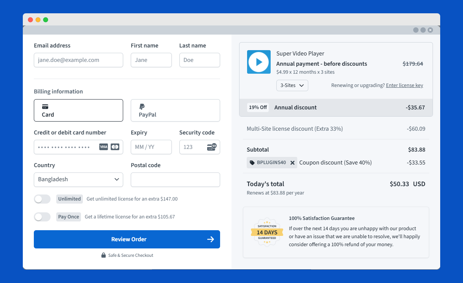Click the Visa icon in the card number field
This screenshot has width=463, height=283.
pyautogui.click(x=103, y=147)
